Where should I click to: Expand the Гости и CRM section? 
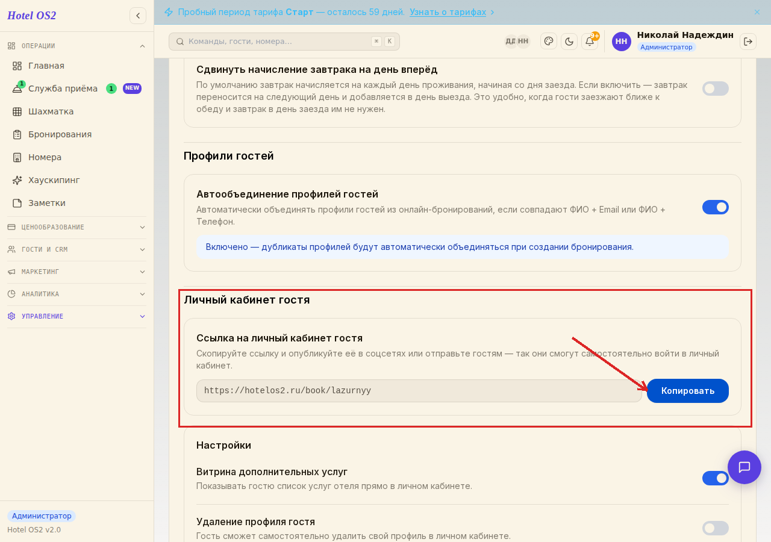click(x=142, y=249)
